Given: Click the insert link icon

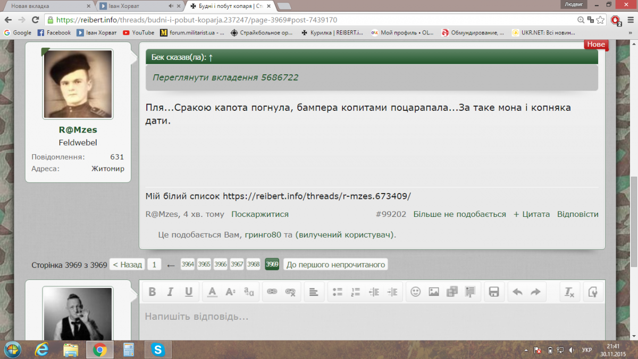Looking at the screenshot, I should (x=272, y=292).
